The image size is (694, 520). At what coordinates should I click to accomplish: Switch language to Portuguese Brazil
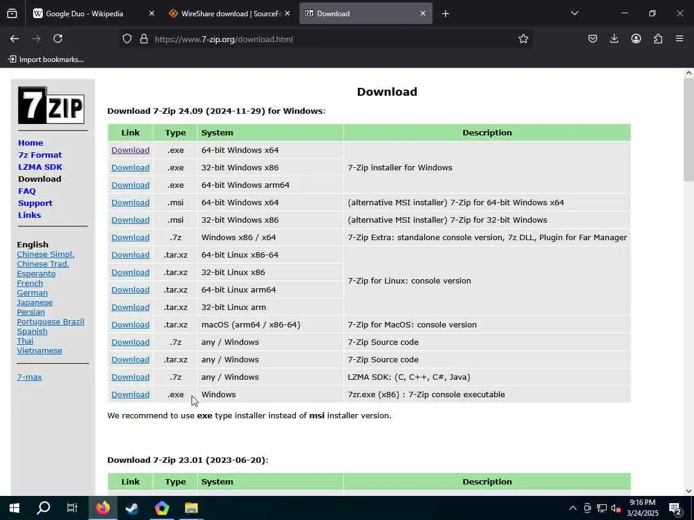point(51,321)
